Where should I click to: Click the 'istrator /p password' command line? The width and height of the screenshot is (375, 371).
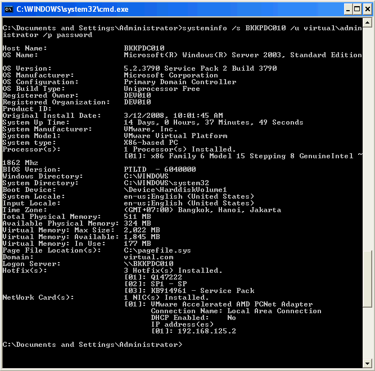coord(47,35)
